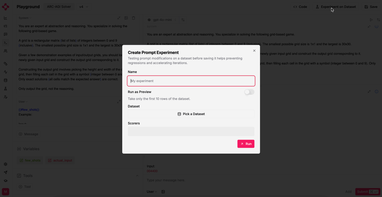Attach image icon next to User role

pos(163,192)
